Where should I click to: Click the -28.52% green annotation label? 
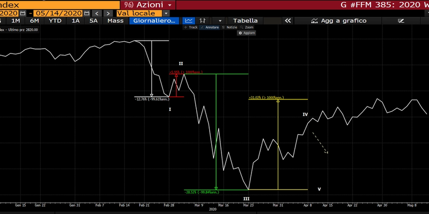[x=202, y=193]
